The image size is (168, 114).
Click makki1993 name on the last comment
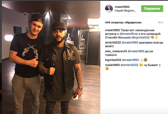[112, 65]
